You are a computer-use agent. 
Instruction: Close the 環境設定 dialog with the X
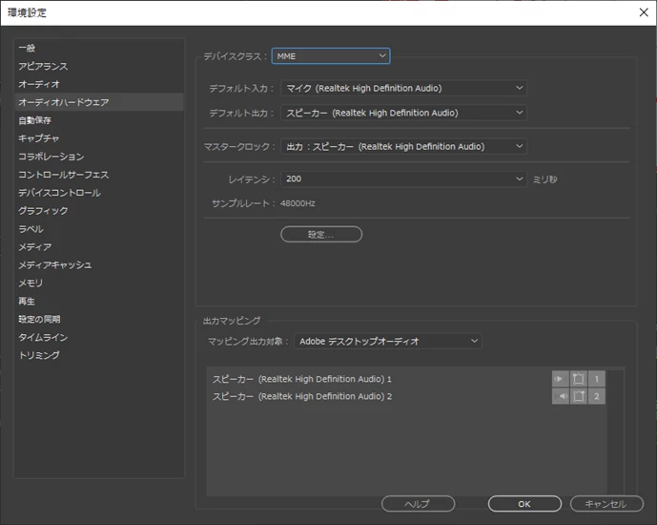click(x=644, y=12)
